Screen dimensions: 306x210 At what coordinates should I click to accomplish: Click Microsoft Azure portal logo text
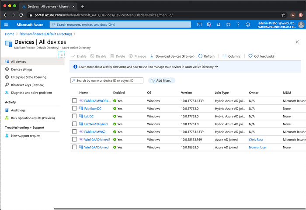[x=30, y=25]
